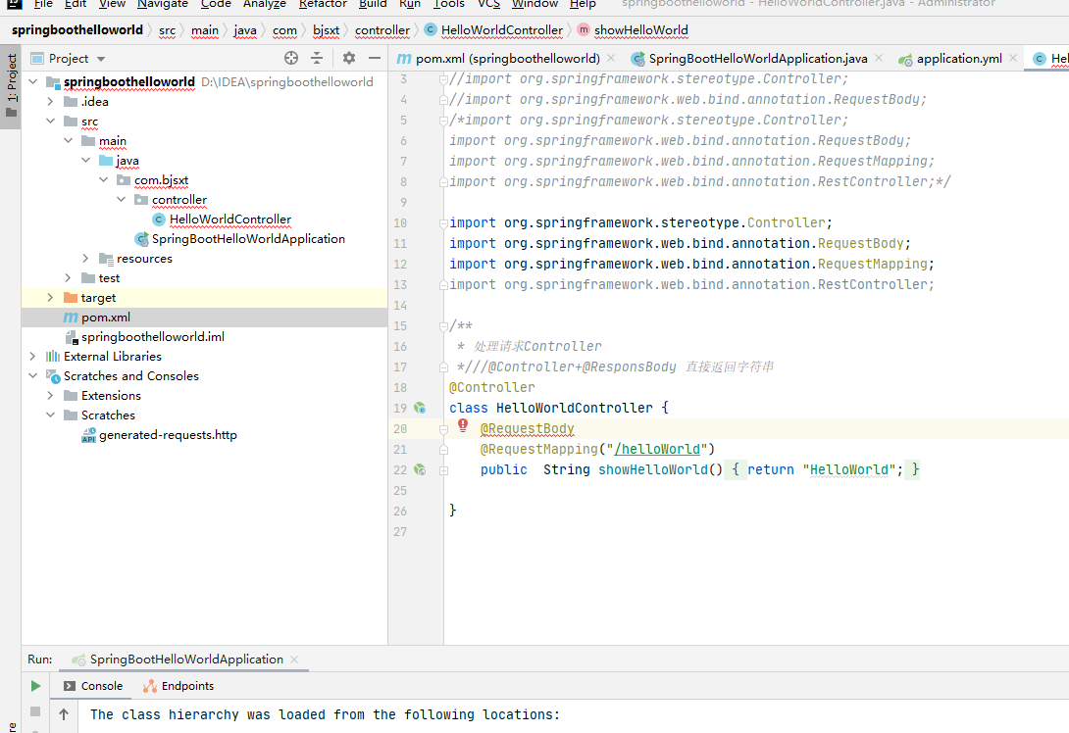Close the application.yml editor tab
Screen dimensions: 1069x733
tap(1013, 58)
